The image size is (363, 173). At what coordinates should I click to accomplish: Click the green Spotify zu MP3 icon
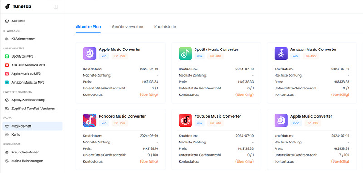[x=7, y=56]
